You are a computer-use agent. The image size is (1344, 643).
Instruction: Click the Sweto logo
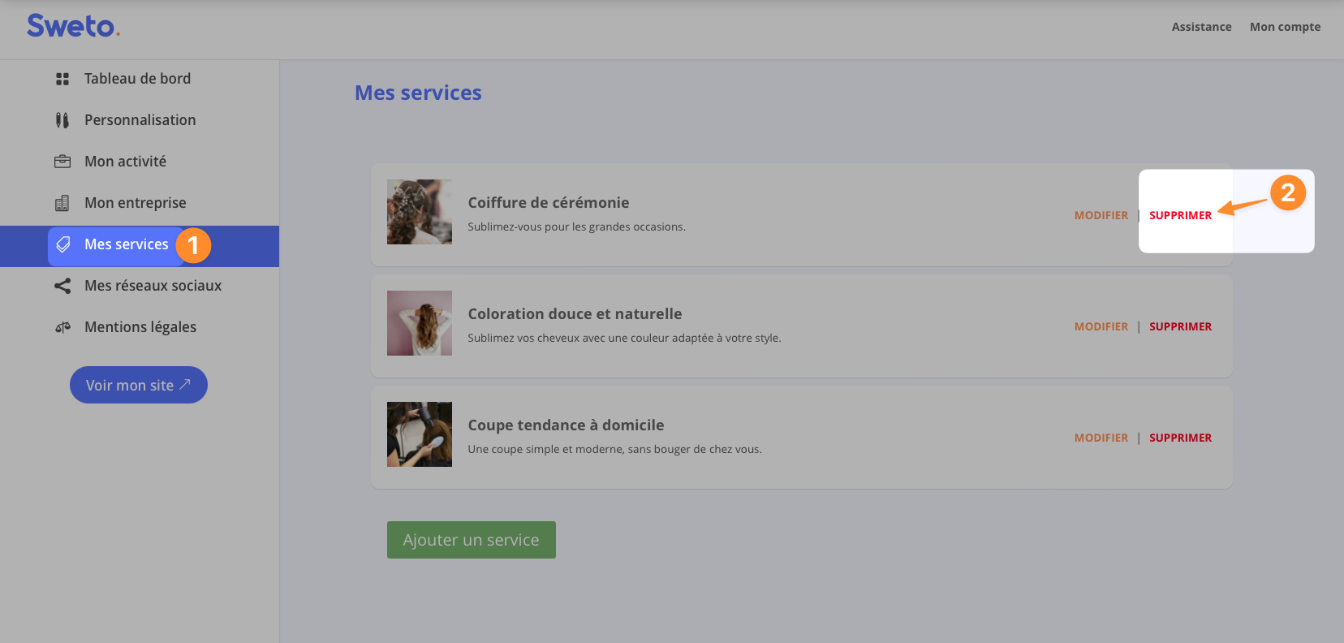click(74, 26)
